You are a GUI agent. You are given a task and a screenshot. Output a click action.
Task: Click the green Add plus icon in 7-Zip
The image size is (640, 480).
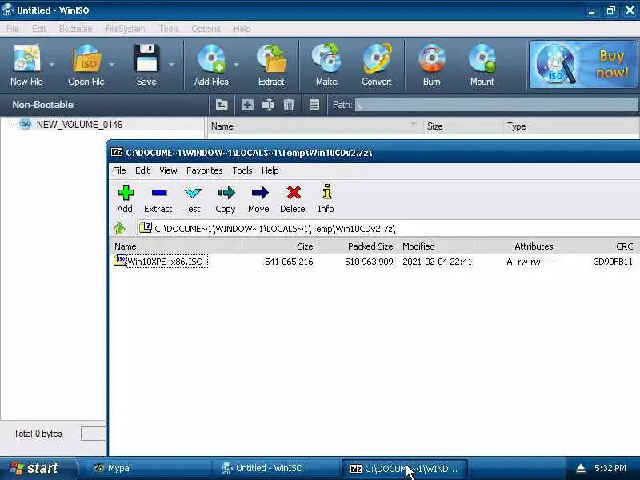coord(126,193)
